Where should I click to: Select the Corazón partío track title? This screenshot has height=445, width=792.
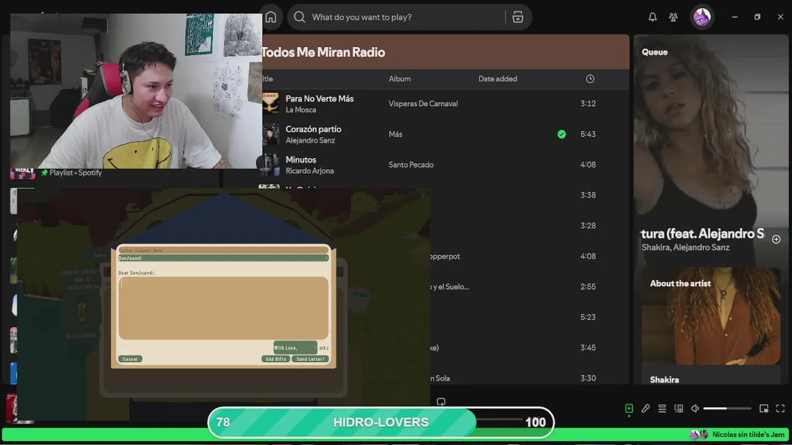tap(313, 129)
